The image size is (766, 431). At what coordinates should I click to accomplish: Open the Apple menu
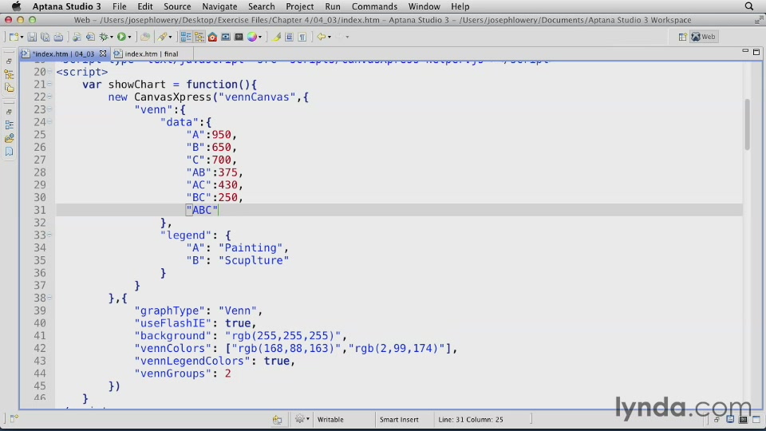16,6
